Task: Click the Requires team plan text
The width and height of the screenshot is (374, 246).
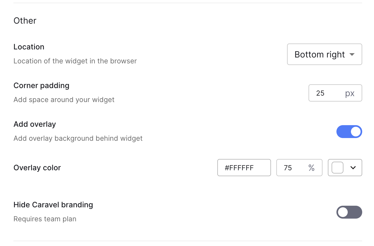Action: (45, 219)
